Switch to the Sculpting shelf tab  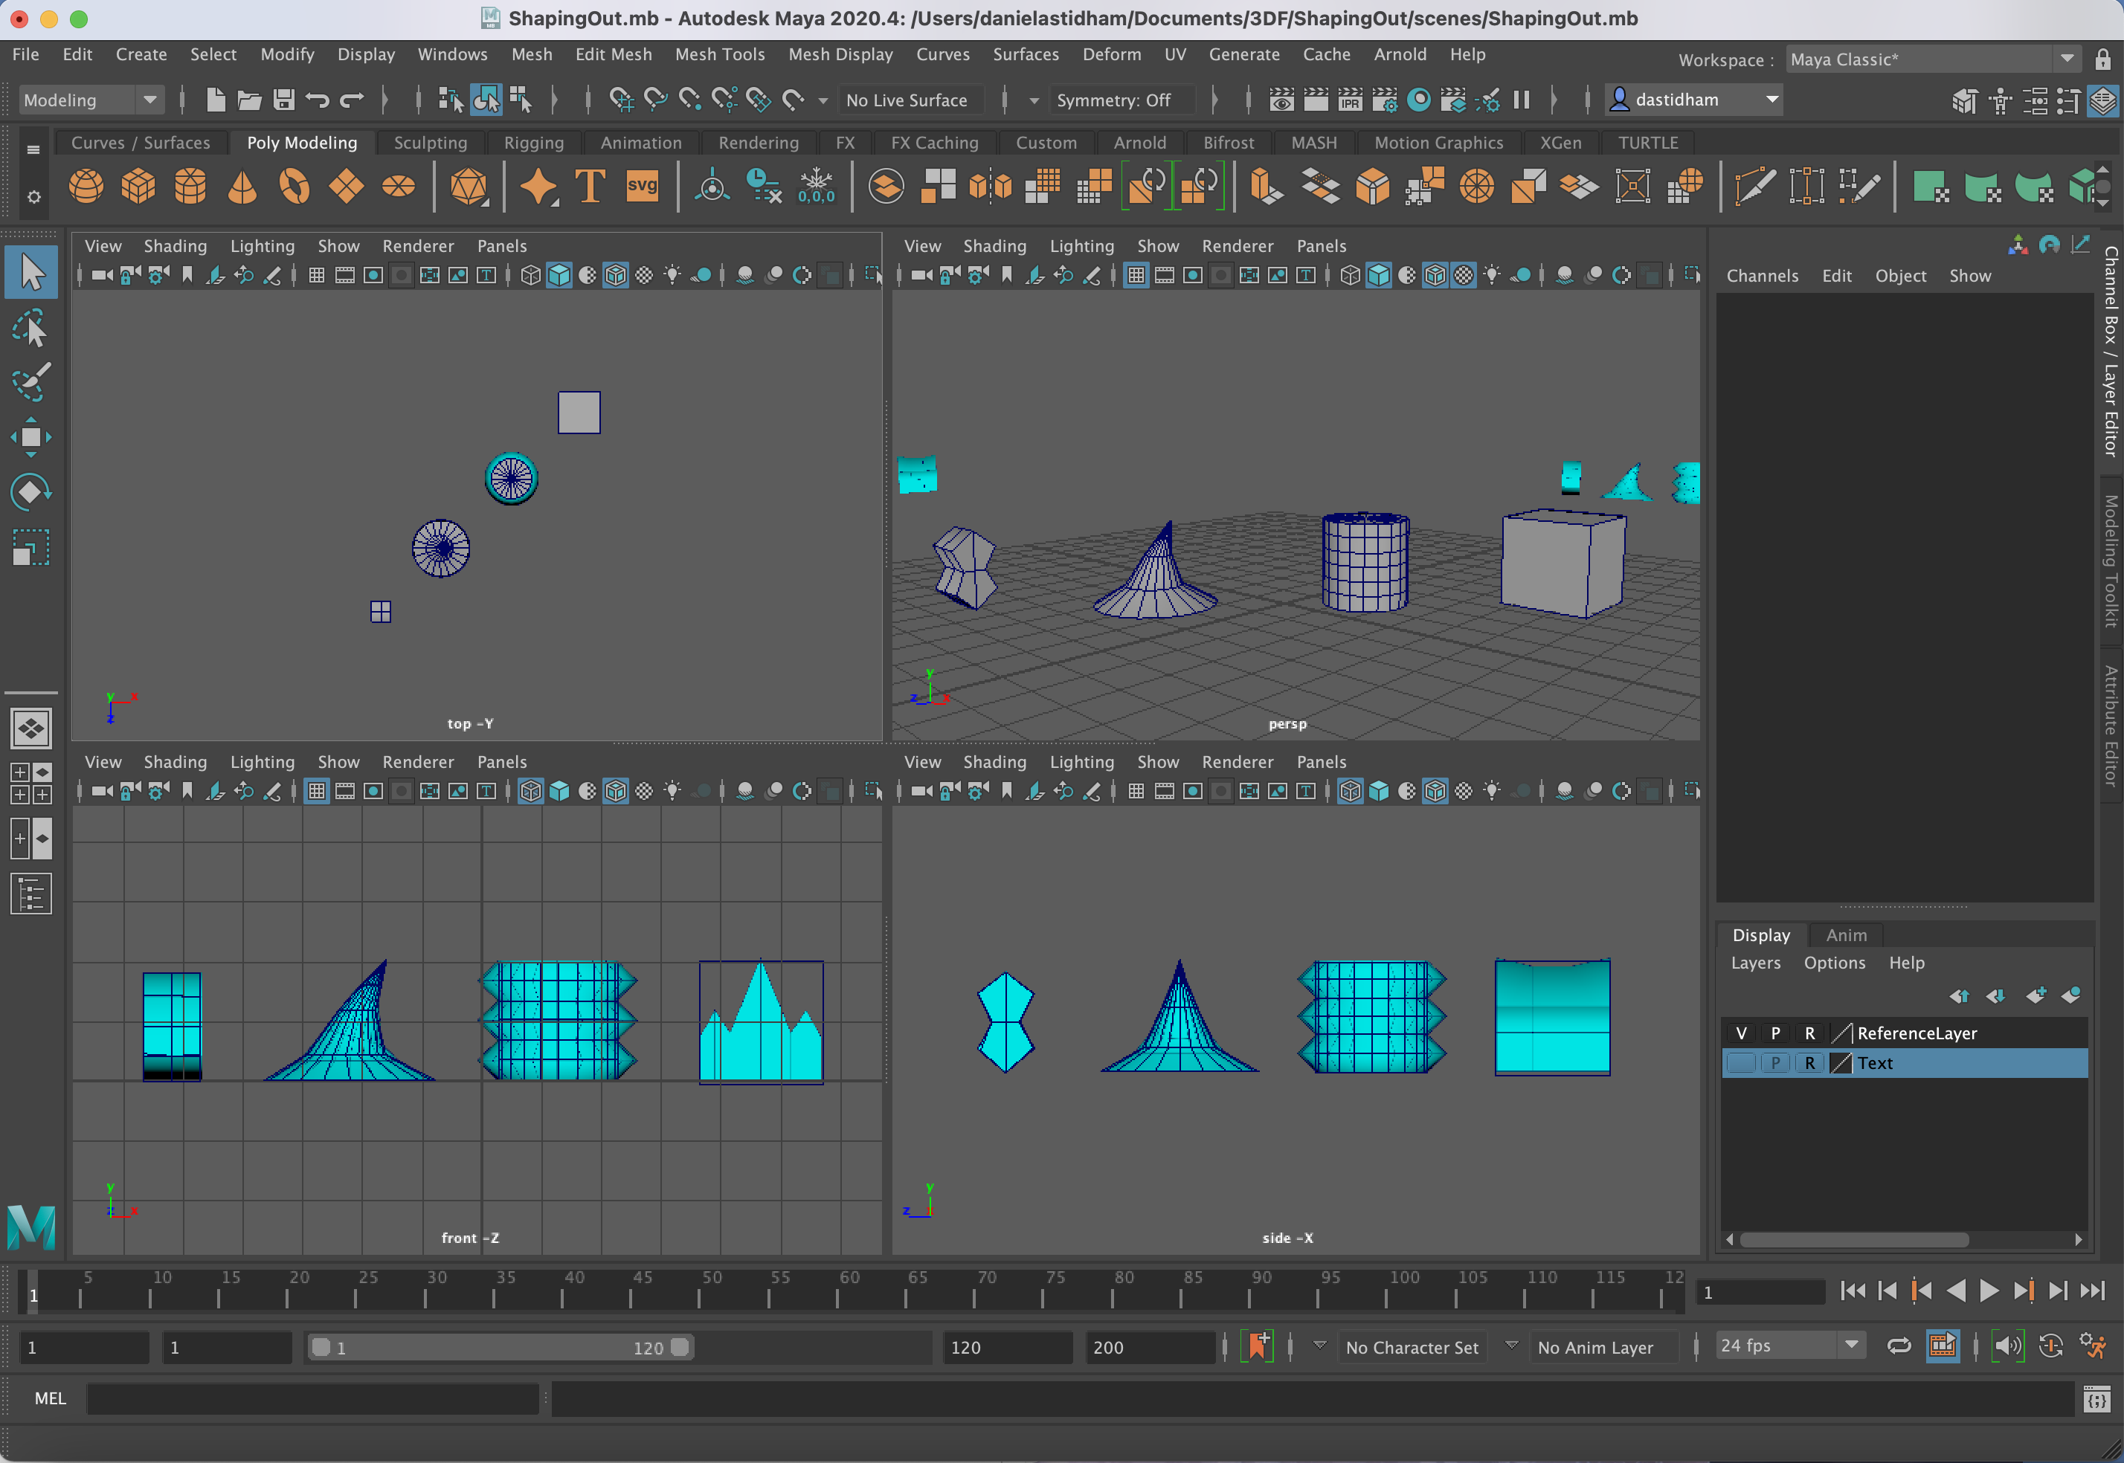coord(430,142)
